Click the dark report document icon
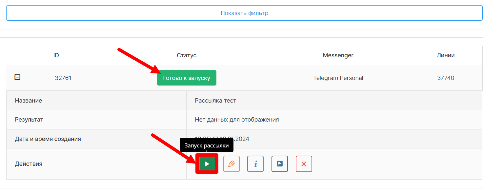This screenshot has height=193, width=483. pos(280,164)
